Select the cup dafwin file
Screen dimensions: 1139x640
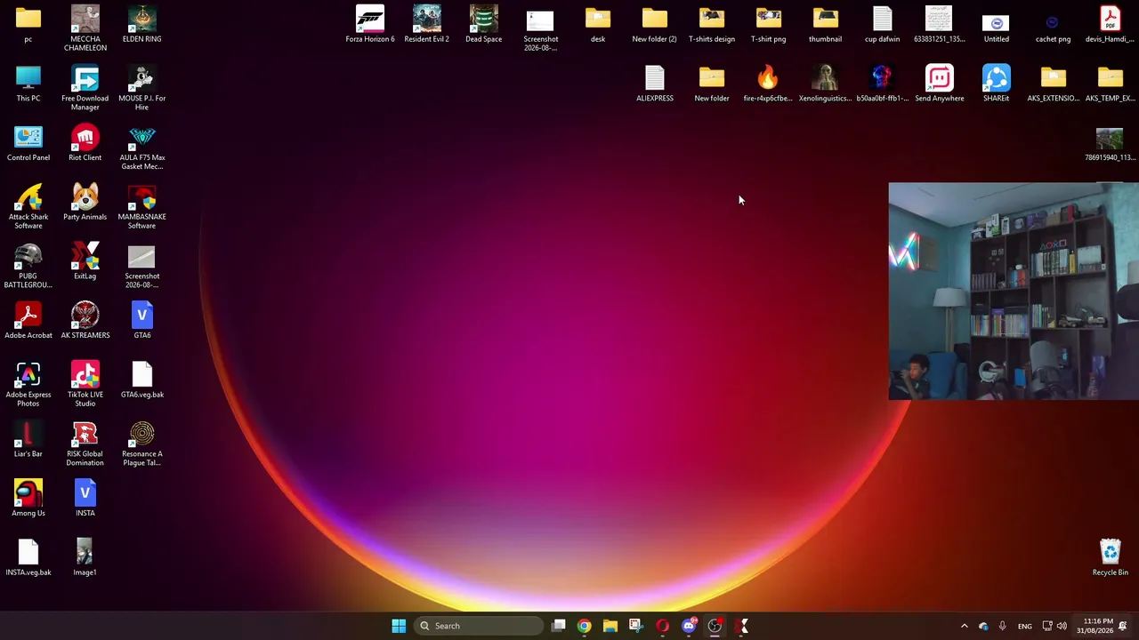pyautogui.click(x=883, y=25)
